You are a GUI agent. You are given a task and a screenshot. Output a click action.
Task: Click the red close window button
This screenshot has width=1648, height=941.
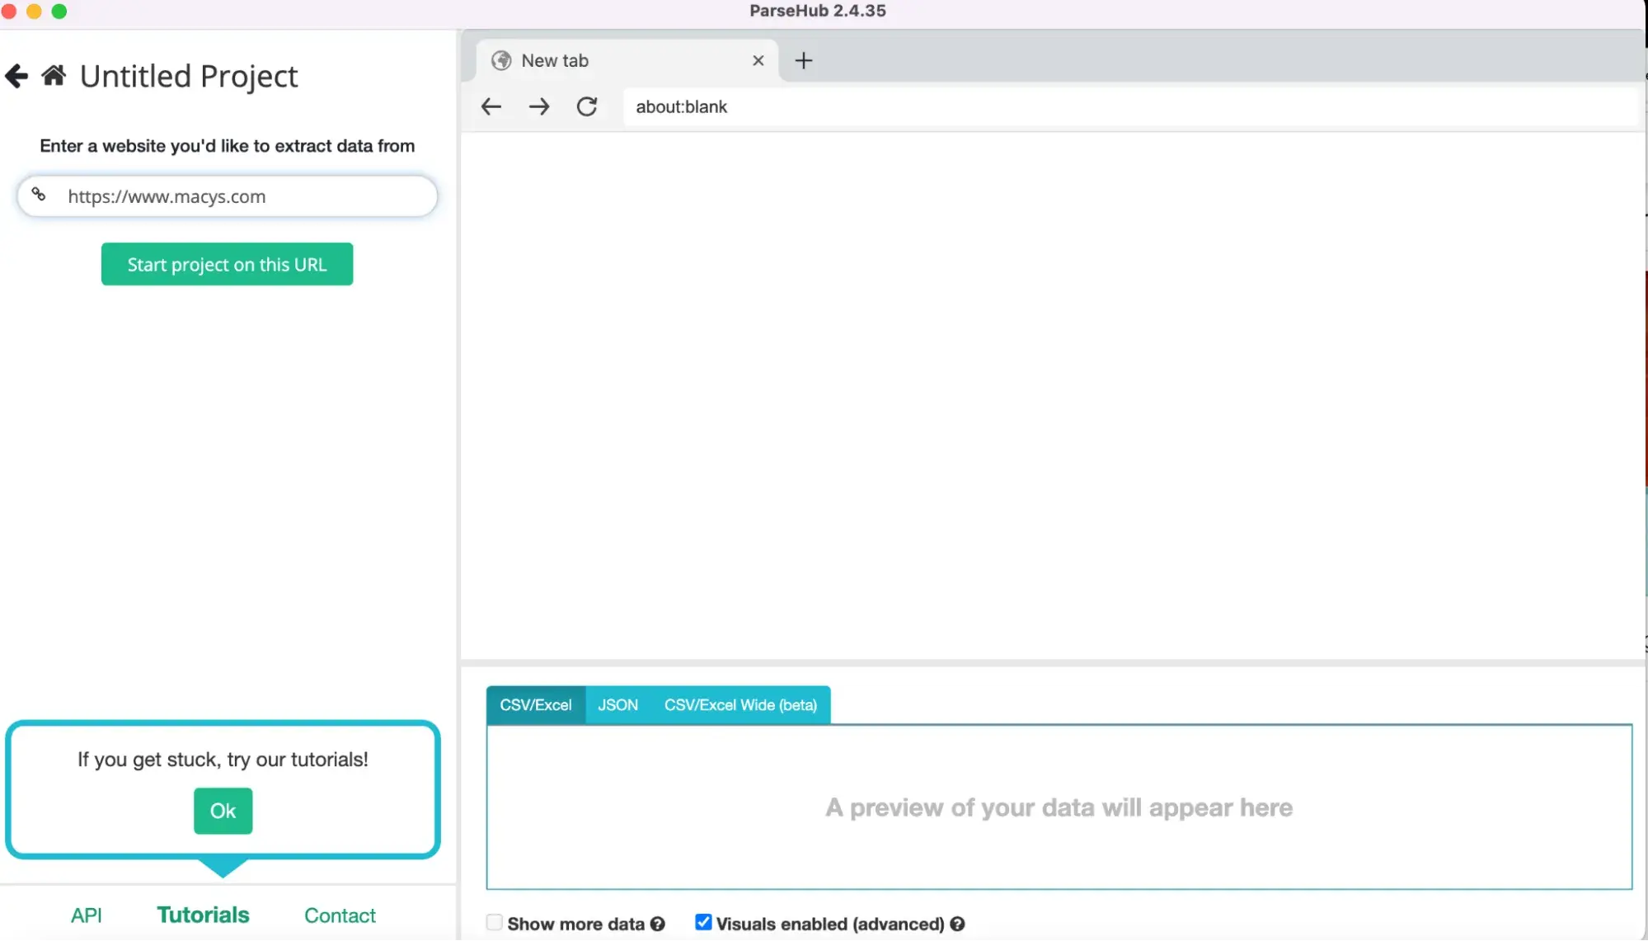coord(9,12)
